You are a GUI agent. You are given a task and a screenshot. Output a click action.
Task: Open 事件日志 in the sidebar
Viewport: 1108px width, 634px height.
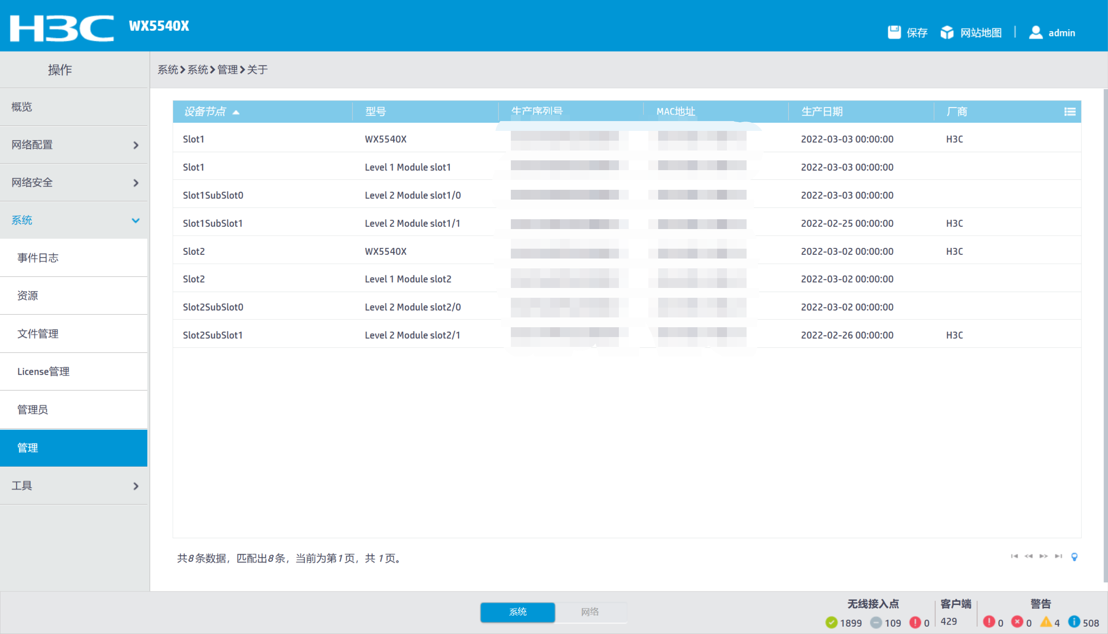pos(38,258)
